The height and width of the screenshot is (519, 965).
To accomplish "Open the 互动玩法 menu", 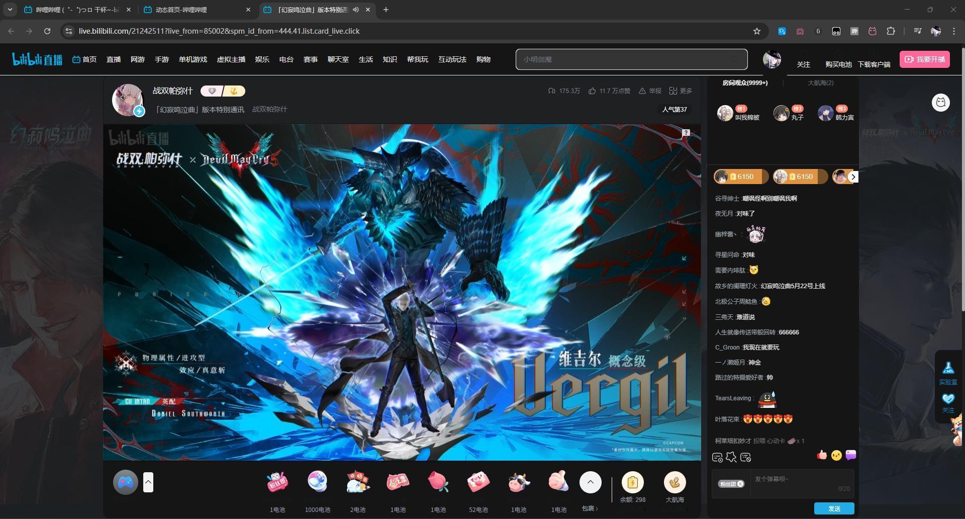I will [452, 59].
